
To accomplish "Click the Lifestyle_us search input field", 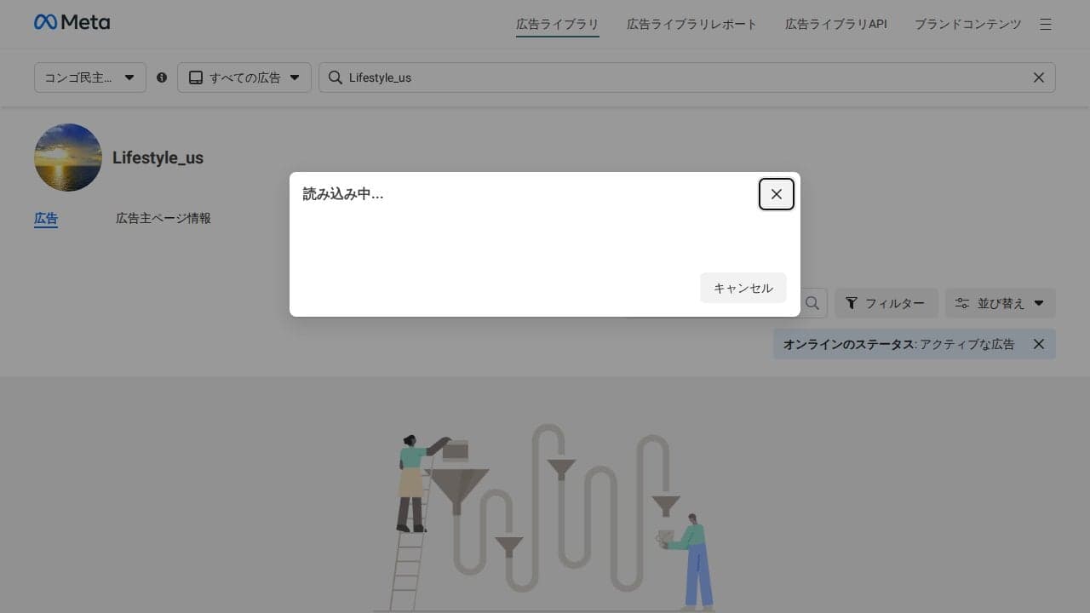I will 686,77.
